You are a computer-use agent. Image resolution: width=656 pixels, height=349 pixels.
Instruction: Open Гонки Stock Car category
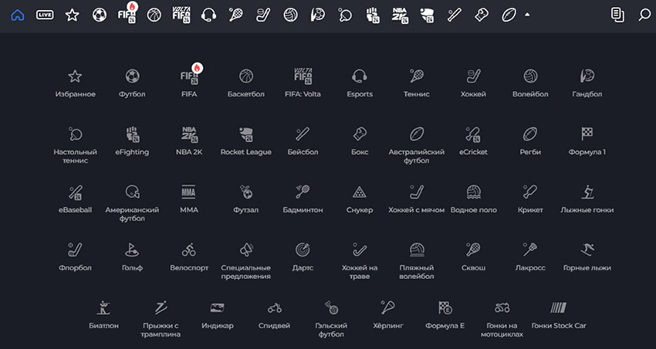pyautogui.click(x=560, y=314)
